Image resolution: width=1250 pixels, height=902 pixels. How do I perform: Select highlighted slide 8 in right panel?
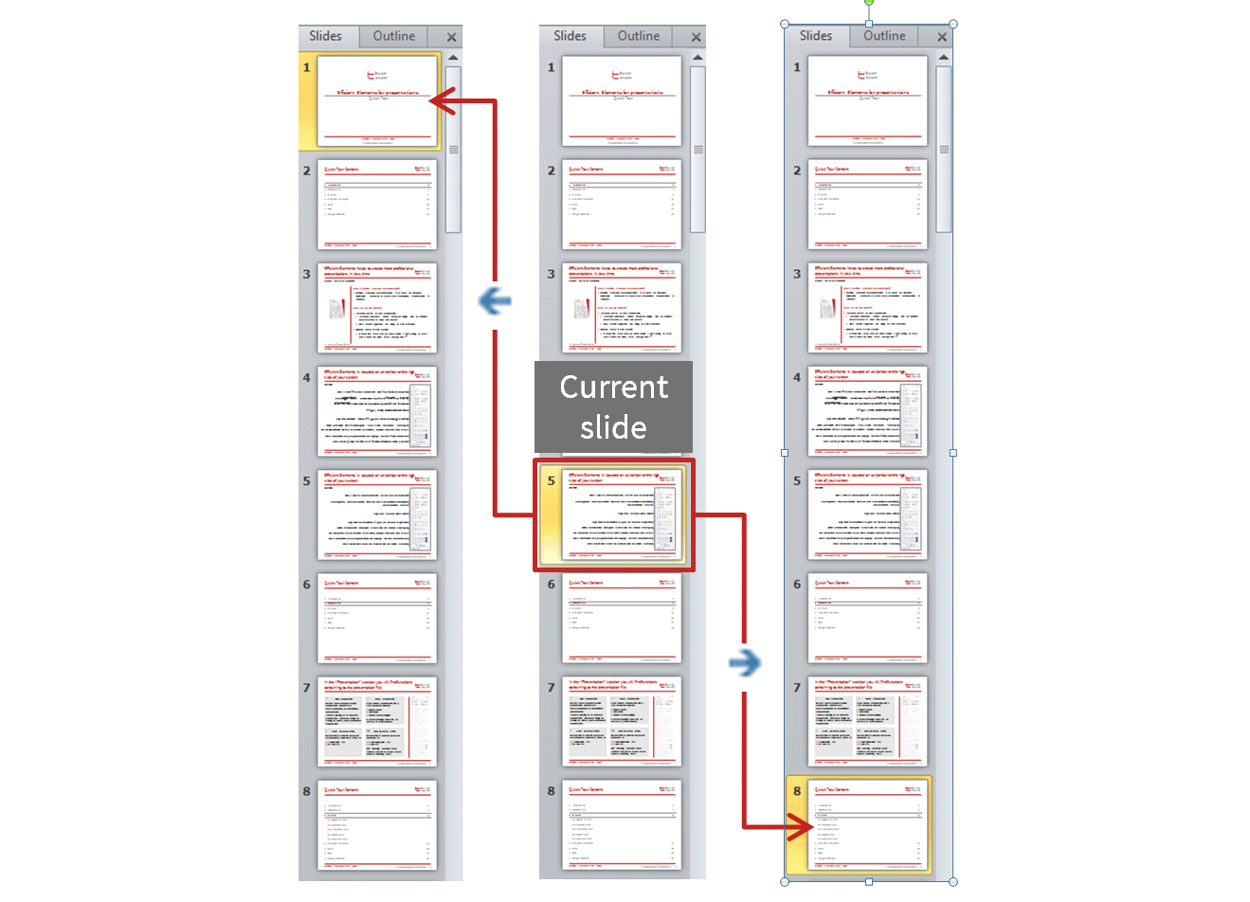point(867,824)
